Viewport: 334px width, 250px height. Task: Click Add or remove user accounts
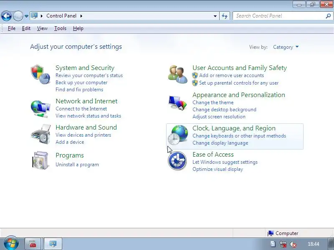tap(231, 75)
